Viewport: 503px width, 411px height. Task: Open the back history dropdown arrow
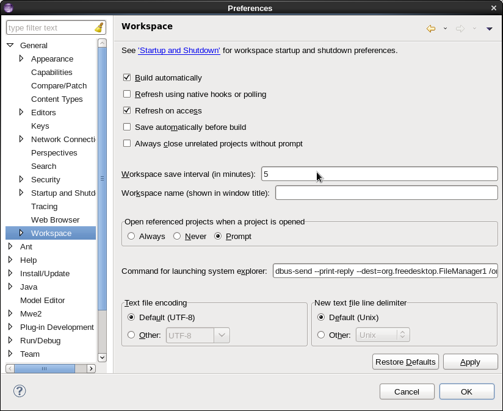(445, 29)
